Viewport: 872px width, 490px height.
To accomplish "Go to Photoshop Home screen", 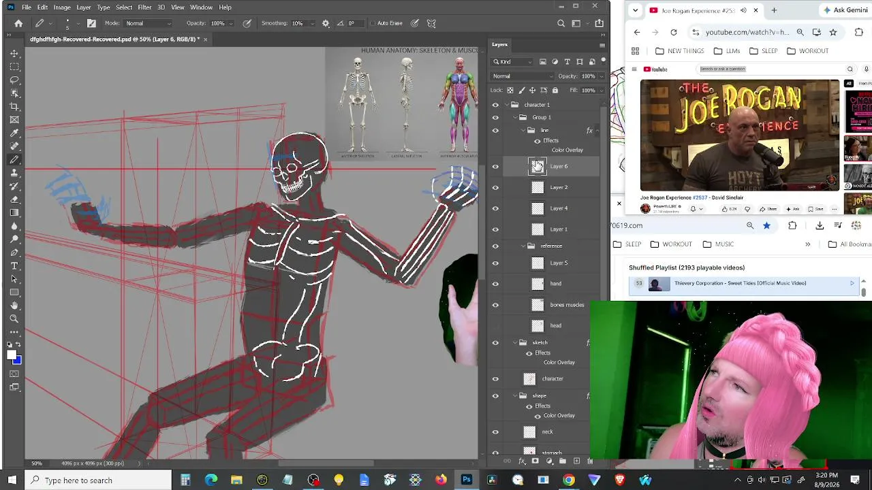I will (18, 23).
